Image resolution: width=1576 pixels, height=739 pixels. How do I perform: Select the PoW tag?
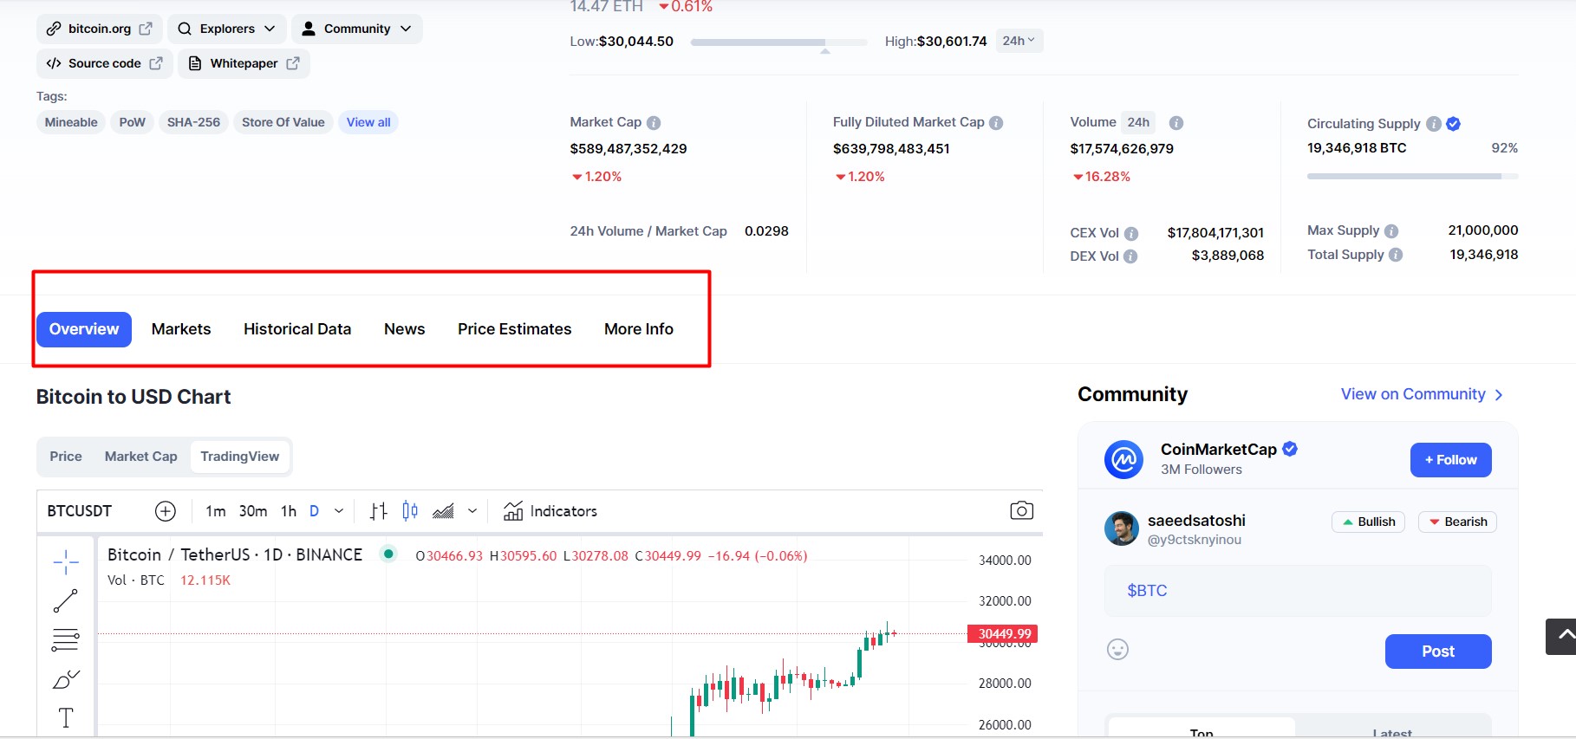pyautogui.click(x=132, y=122)
